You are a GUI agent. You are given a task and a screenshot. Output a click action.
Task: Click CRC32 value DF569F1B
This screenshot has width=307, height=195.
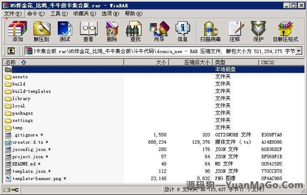[x=271, y=157]
